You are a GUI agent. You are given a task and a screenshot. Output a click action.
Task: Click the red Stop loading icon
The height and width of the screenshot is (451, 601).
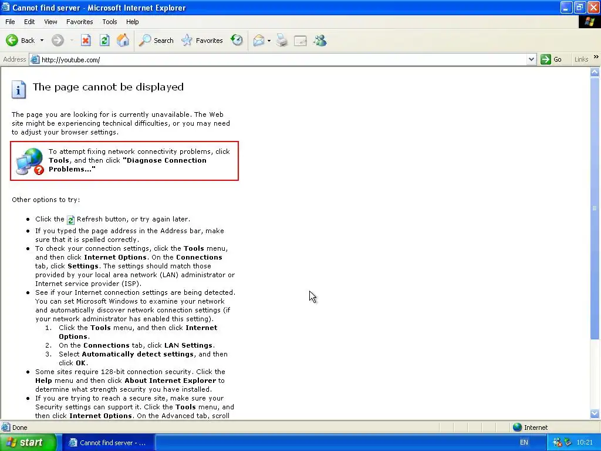(x=86, y=41)
